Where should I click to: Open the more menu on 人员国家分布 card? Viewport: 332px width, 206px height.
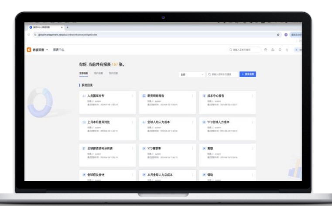[132, 96]
